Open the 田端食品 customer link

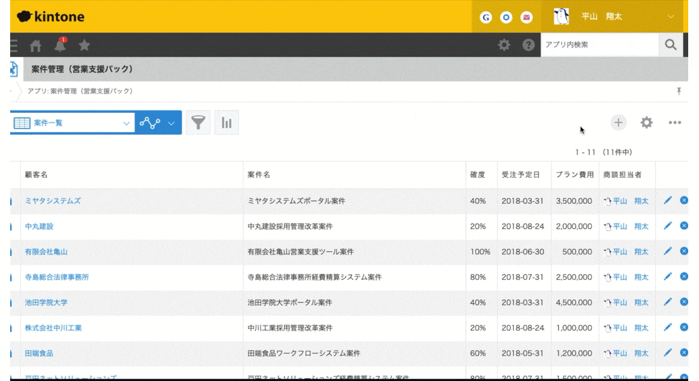pyautogui.click(x=39, y=353)
